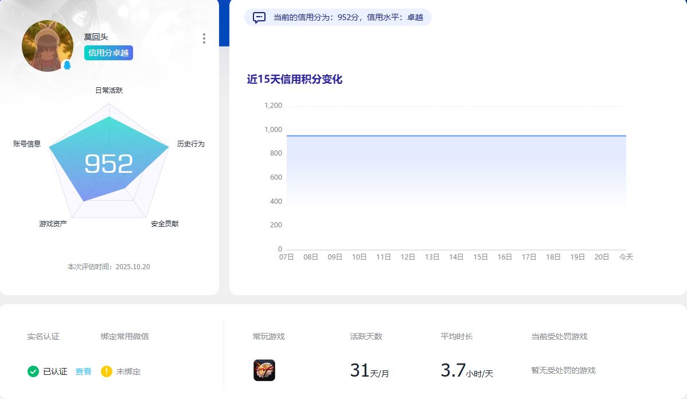Open the frequently played game icon
This screenshot has height=399, width=687.
tap(264, 370)
